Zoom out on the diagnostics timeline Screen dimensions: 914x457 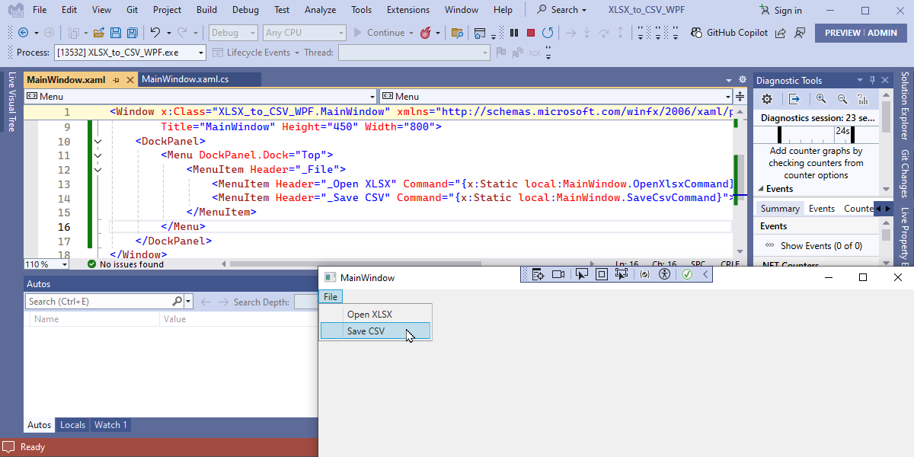point(842,99)
